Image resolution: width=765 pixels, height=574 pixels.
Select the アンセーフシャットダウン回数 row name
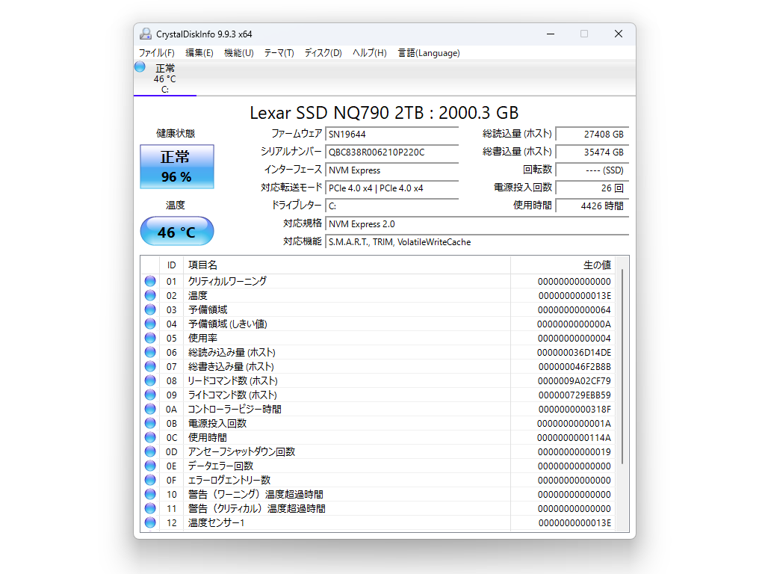[241, 451]
